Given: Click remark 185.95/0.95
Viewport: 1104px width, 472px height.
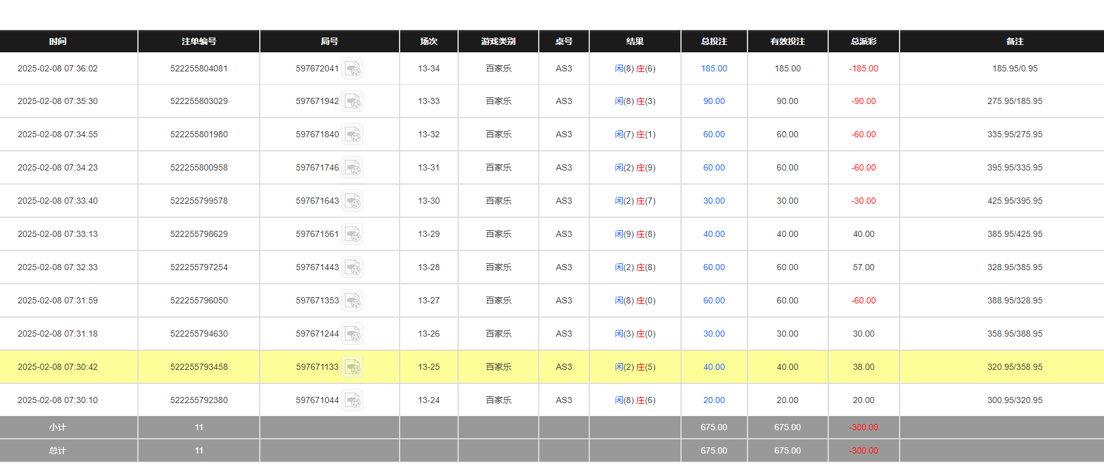Looking at the screenshot, I should click(1015, 68).
